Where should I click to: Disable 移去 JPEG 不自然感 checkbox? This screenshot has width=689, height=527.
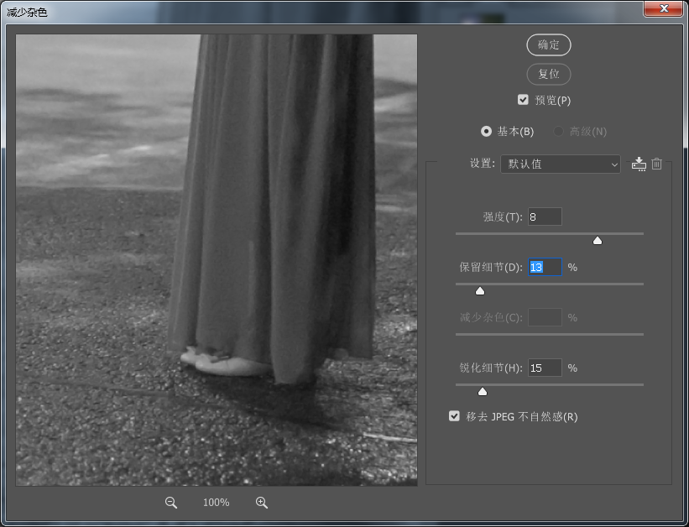[x=455, y=416]
